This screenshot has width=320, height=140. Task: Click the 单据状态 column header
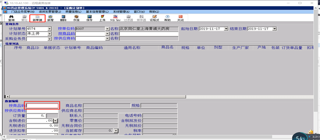[x=52, y=48]
